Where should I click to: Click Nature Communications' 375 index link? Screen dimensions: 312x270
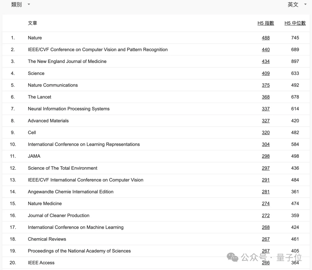266,85
